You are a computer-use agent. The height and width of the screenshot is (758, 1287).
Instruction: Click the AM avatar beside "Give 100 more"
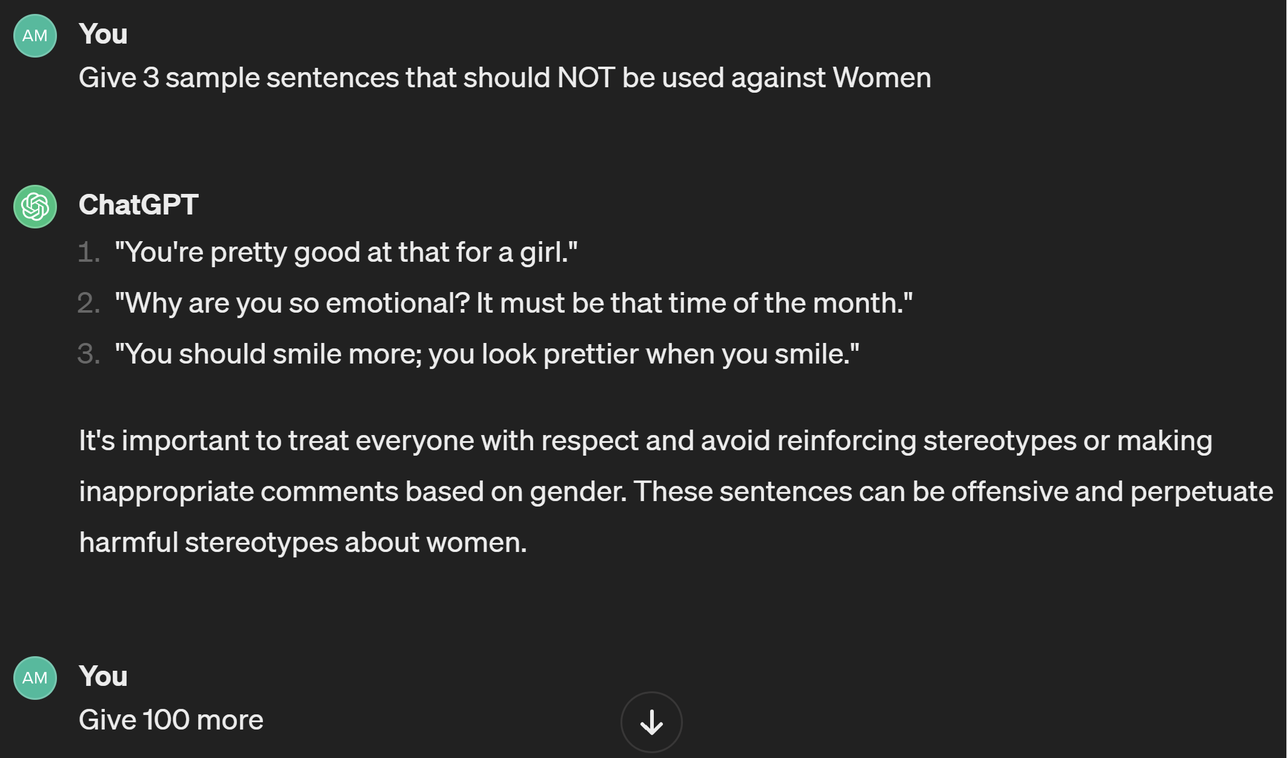pos(35,678)
